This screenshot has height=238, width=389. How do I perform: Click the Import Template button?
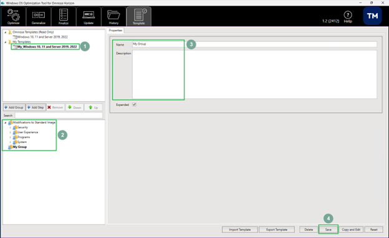pyautogui.click(x=239, y=229)
